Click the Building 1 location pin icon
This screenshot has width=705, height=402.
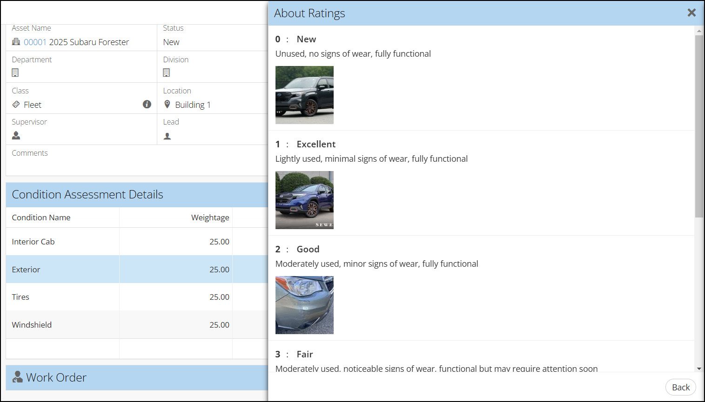168,105
